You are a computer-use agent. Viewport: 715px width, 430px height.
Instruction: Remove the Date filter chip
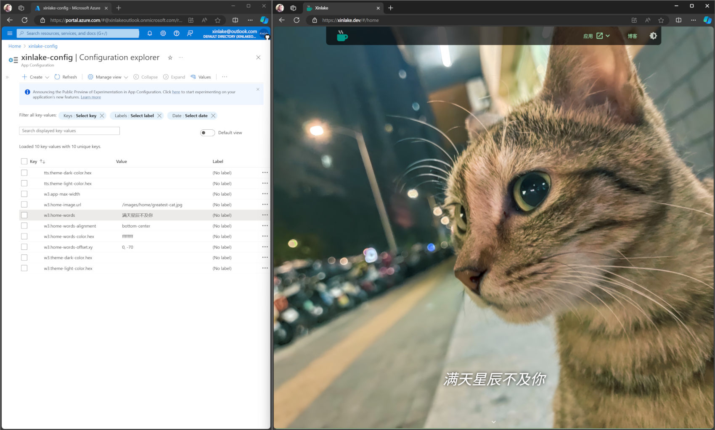tap(213, 116)
